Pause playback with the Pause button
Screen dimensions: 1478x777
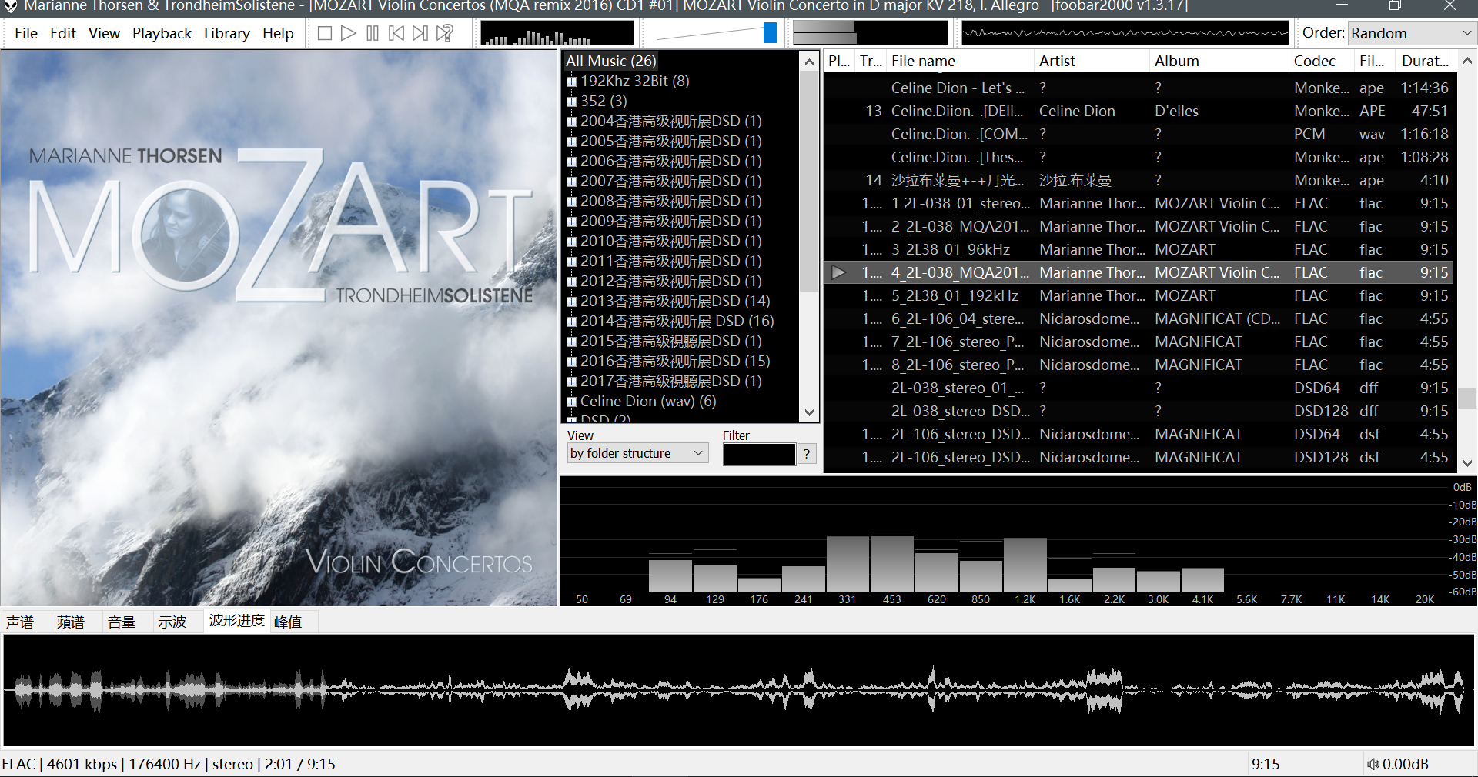pyautogui.click(x=373, y=33)
